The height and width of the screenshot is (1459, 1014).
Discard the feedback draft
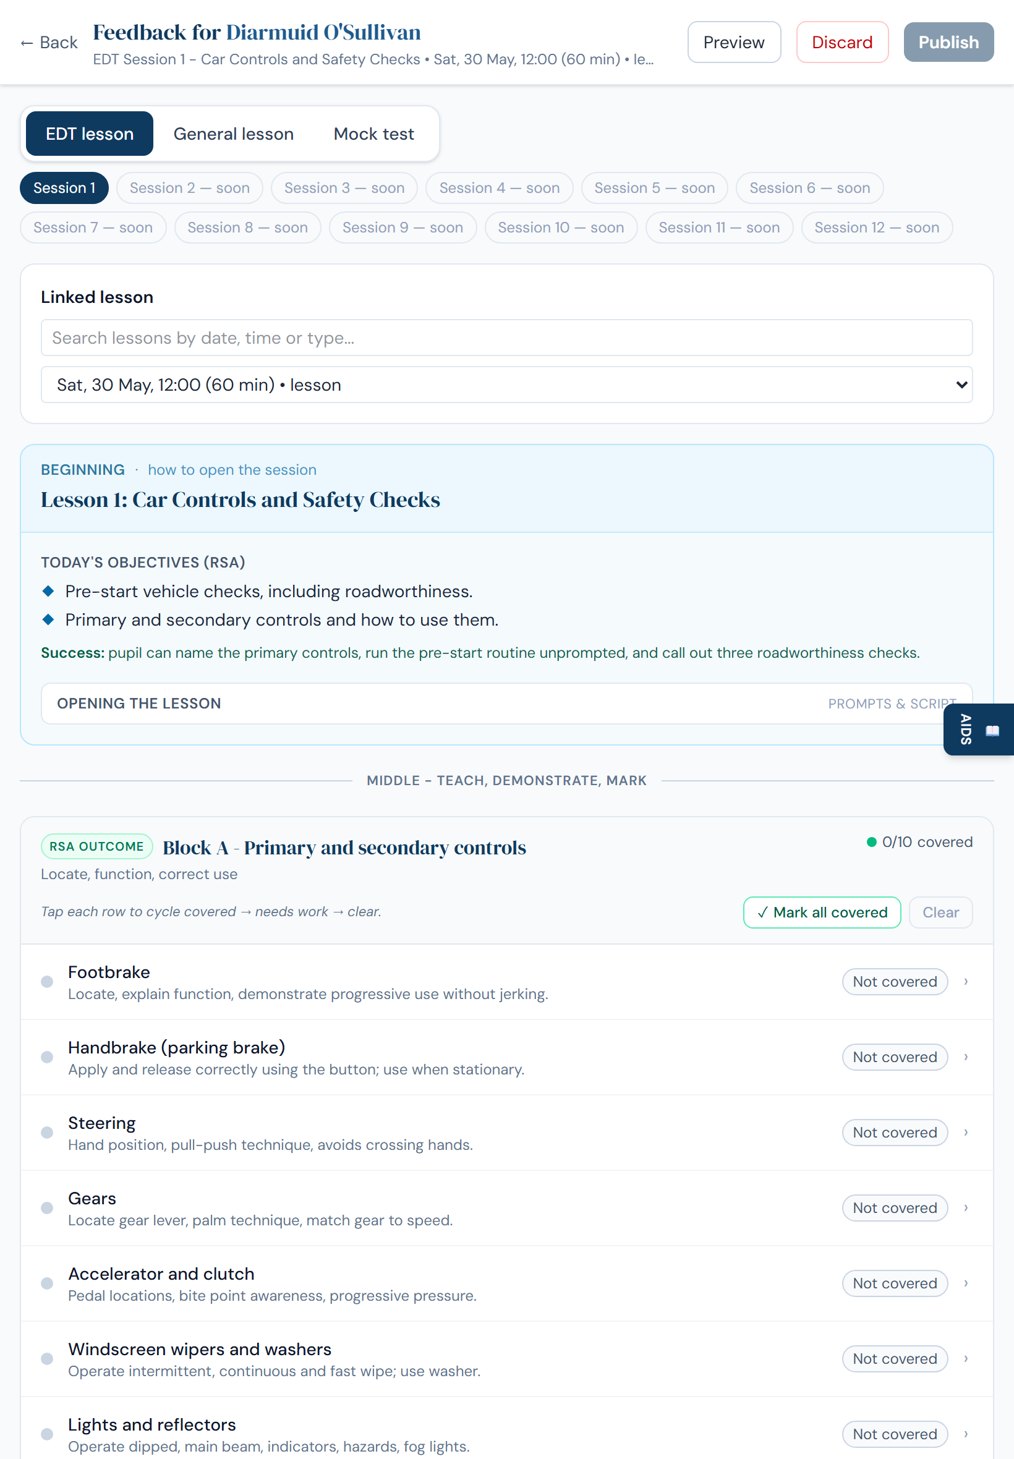coord(842,43)
